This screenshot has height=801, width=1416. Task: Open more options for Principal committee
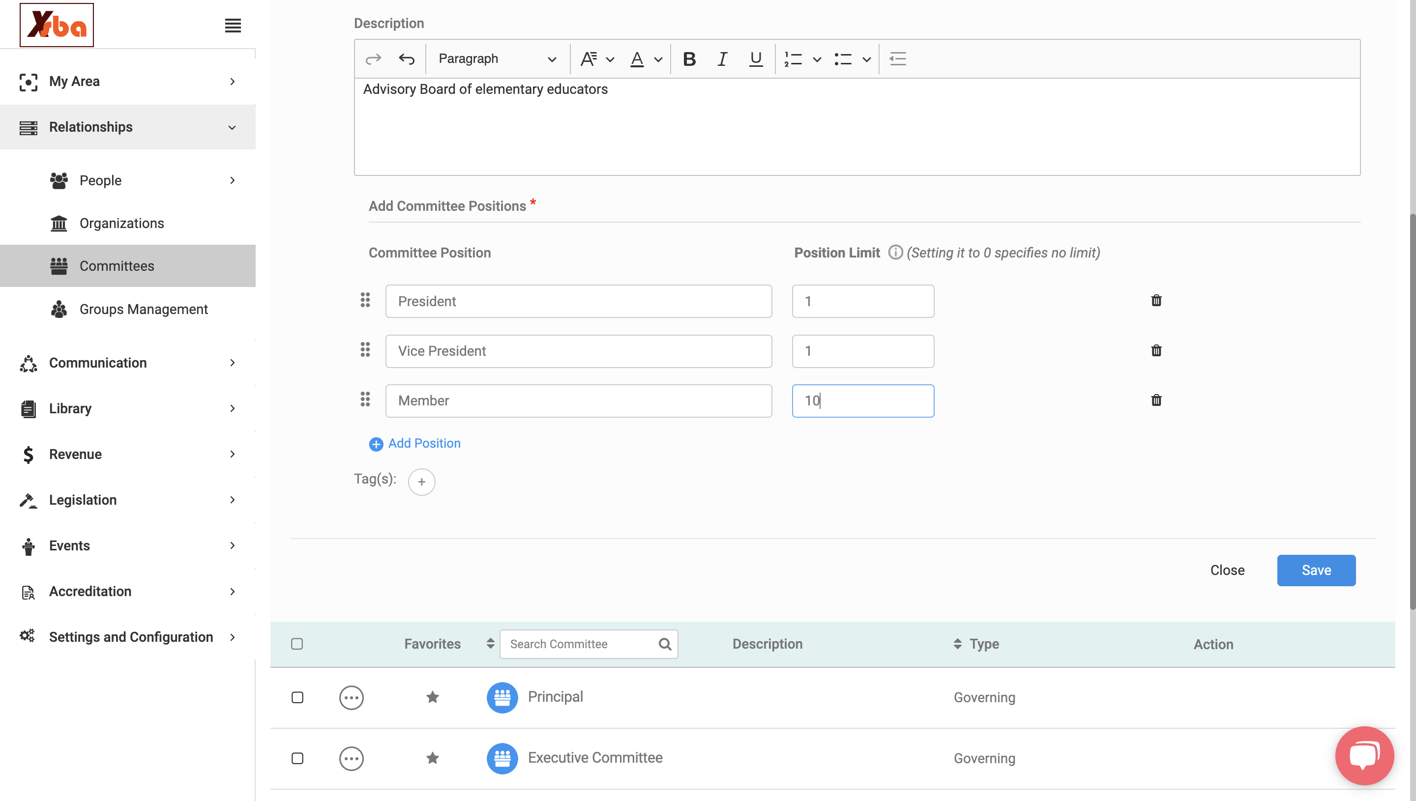(351, 698)
